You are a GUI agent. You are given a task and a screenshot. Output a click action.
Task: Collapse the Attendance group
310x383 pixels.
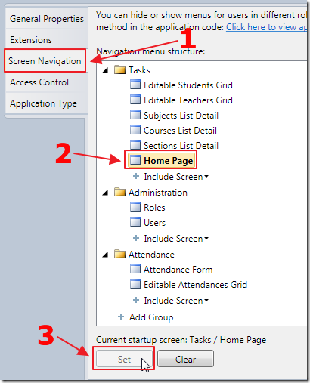coord(105,255)
